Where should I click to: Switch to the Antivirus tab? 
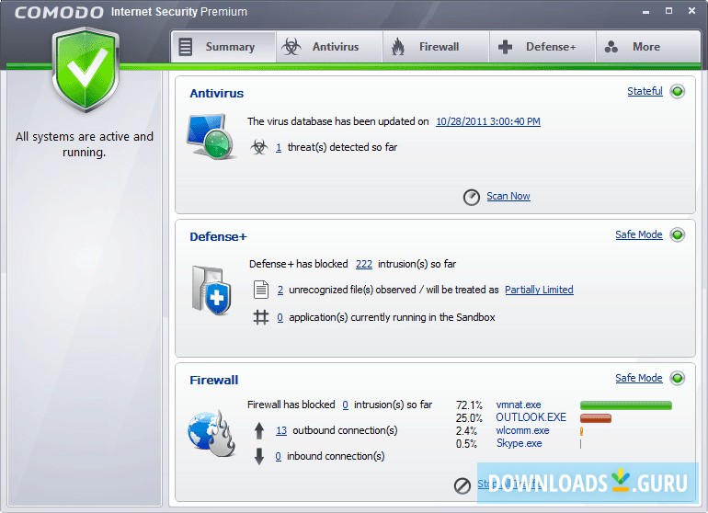click(x=329, y=47)
